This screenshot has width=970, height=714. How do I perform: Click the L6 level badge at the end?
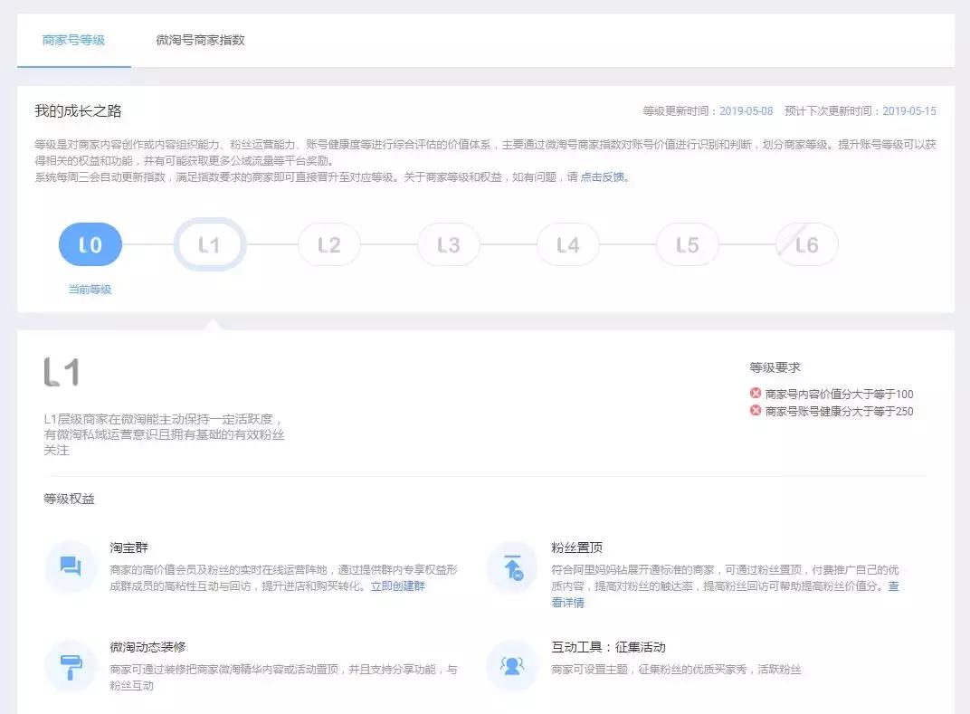[806, 243]
